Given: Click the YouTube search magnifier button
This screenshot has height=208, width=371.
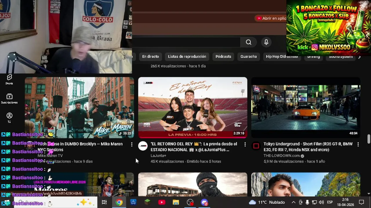Looking at the screenshot, I should coord(248,42).
